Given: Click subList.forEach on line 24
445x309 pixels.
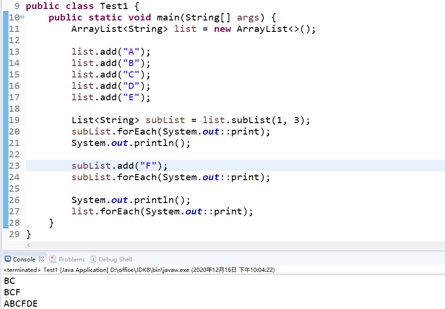Looking at the screenshot, I should pyautogui.click(x=171, y=177).
